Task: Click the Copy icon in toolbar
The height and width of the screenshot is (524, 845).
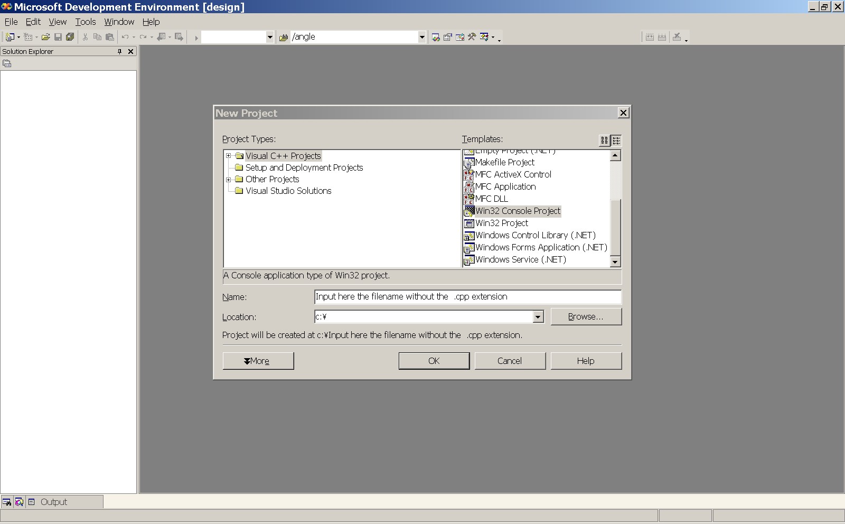Action: click(97, 37)
